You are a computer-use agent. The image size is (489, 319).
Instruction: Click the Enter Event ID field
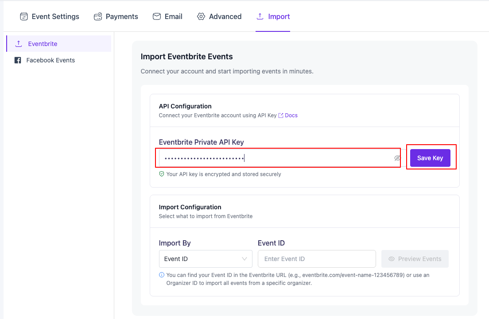point(316,259)
